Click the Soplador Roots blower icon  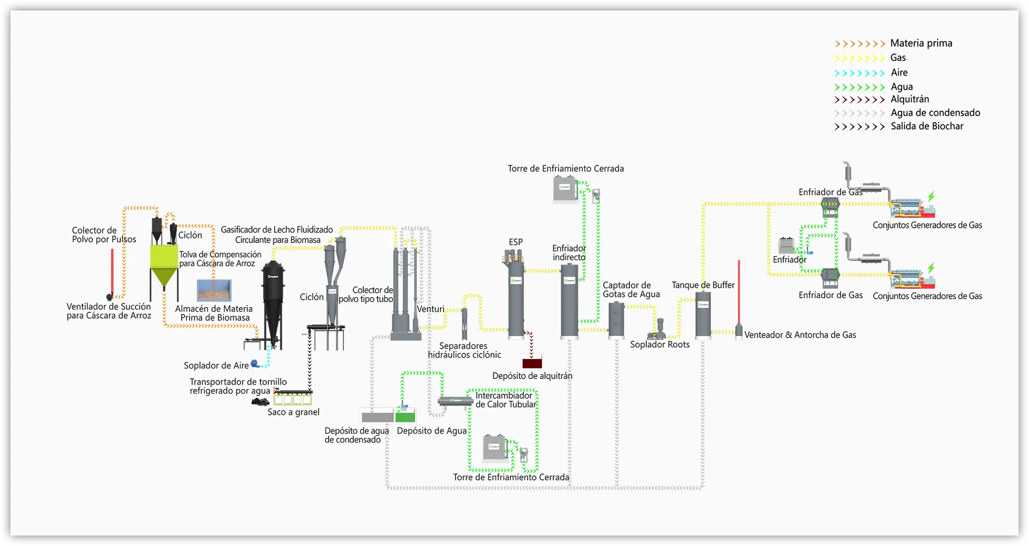(658, 330)
